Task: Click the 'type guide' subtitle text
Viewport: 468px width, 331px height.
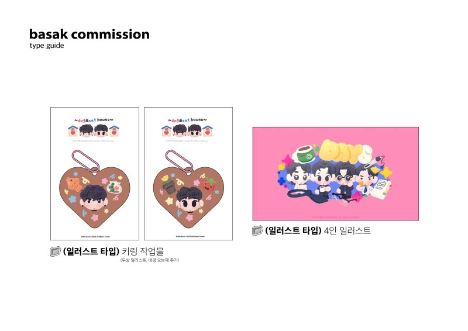Action: (x=47, y=46)
